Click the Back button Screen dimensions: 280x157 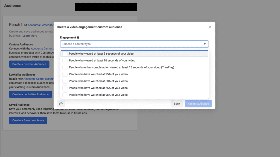[177, 104]
